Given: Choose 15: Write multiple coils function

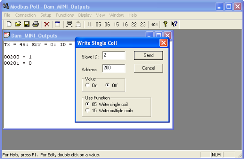Looking at the screenshot, I should 87,111.
